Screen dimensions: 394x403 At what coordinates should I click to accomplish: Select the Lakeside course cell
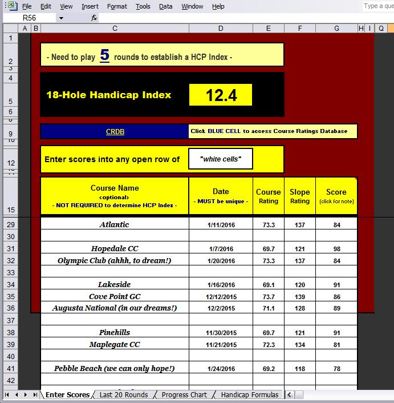click(x=115, y=284)
